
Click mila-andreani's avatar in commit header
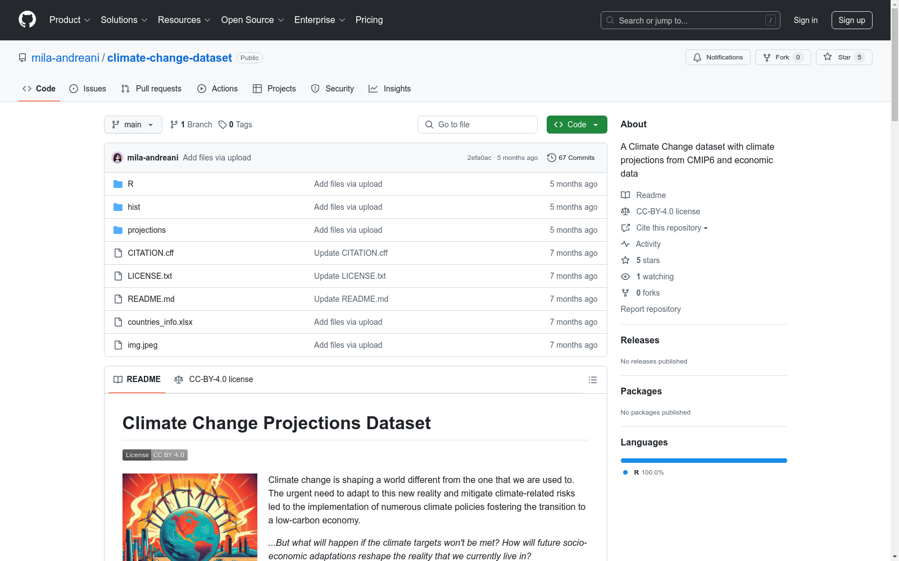(117, 158)
